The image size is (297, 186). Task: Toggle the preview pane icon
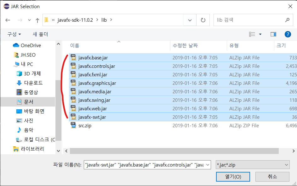pyautogui.click(x=273, y=34)
